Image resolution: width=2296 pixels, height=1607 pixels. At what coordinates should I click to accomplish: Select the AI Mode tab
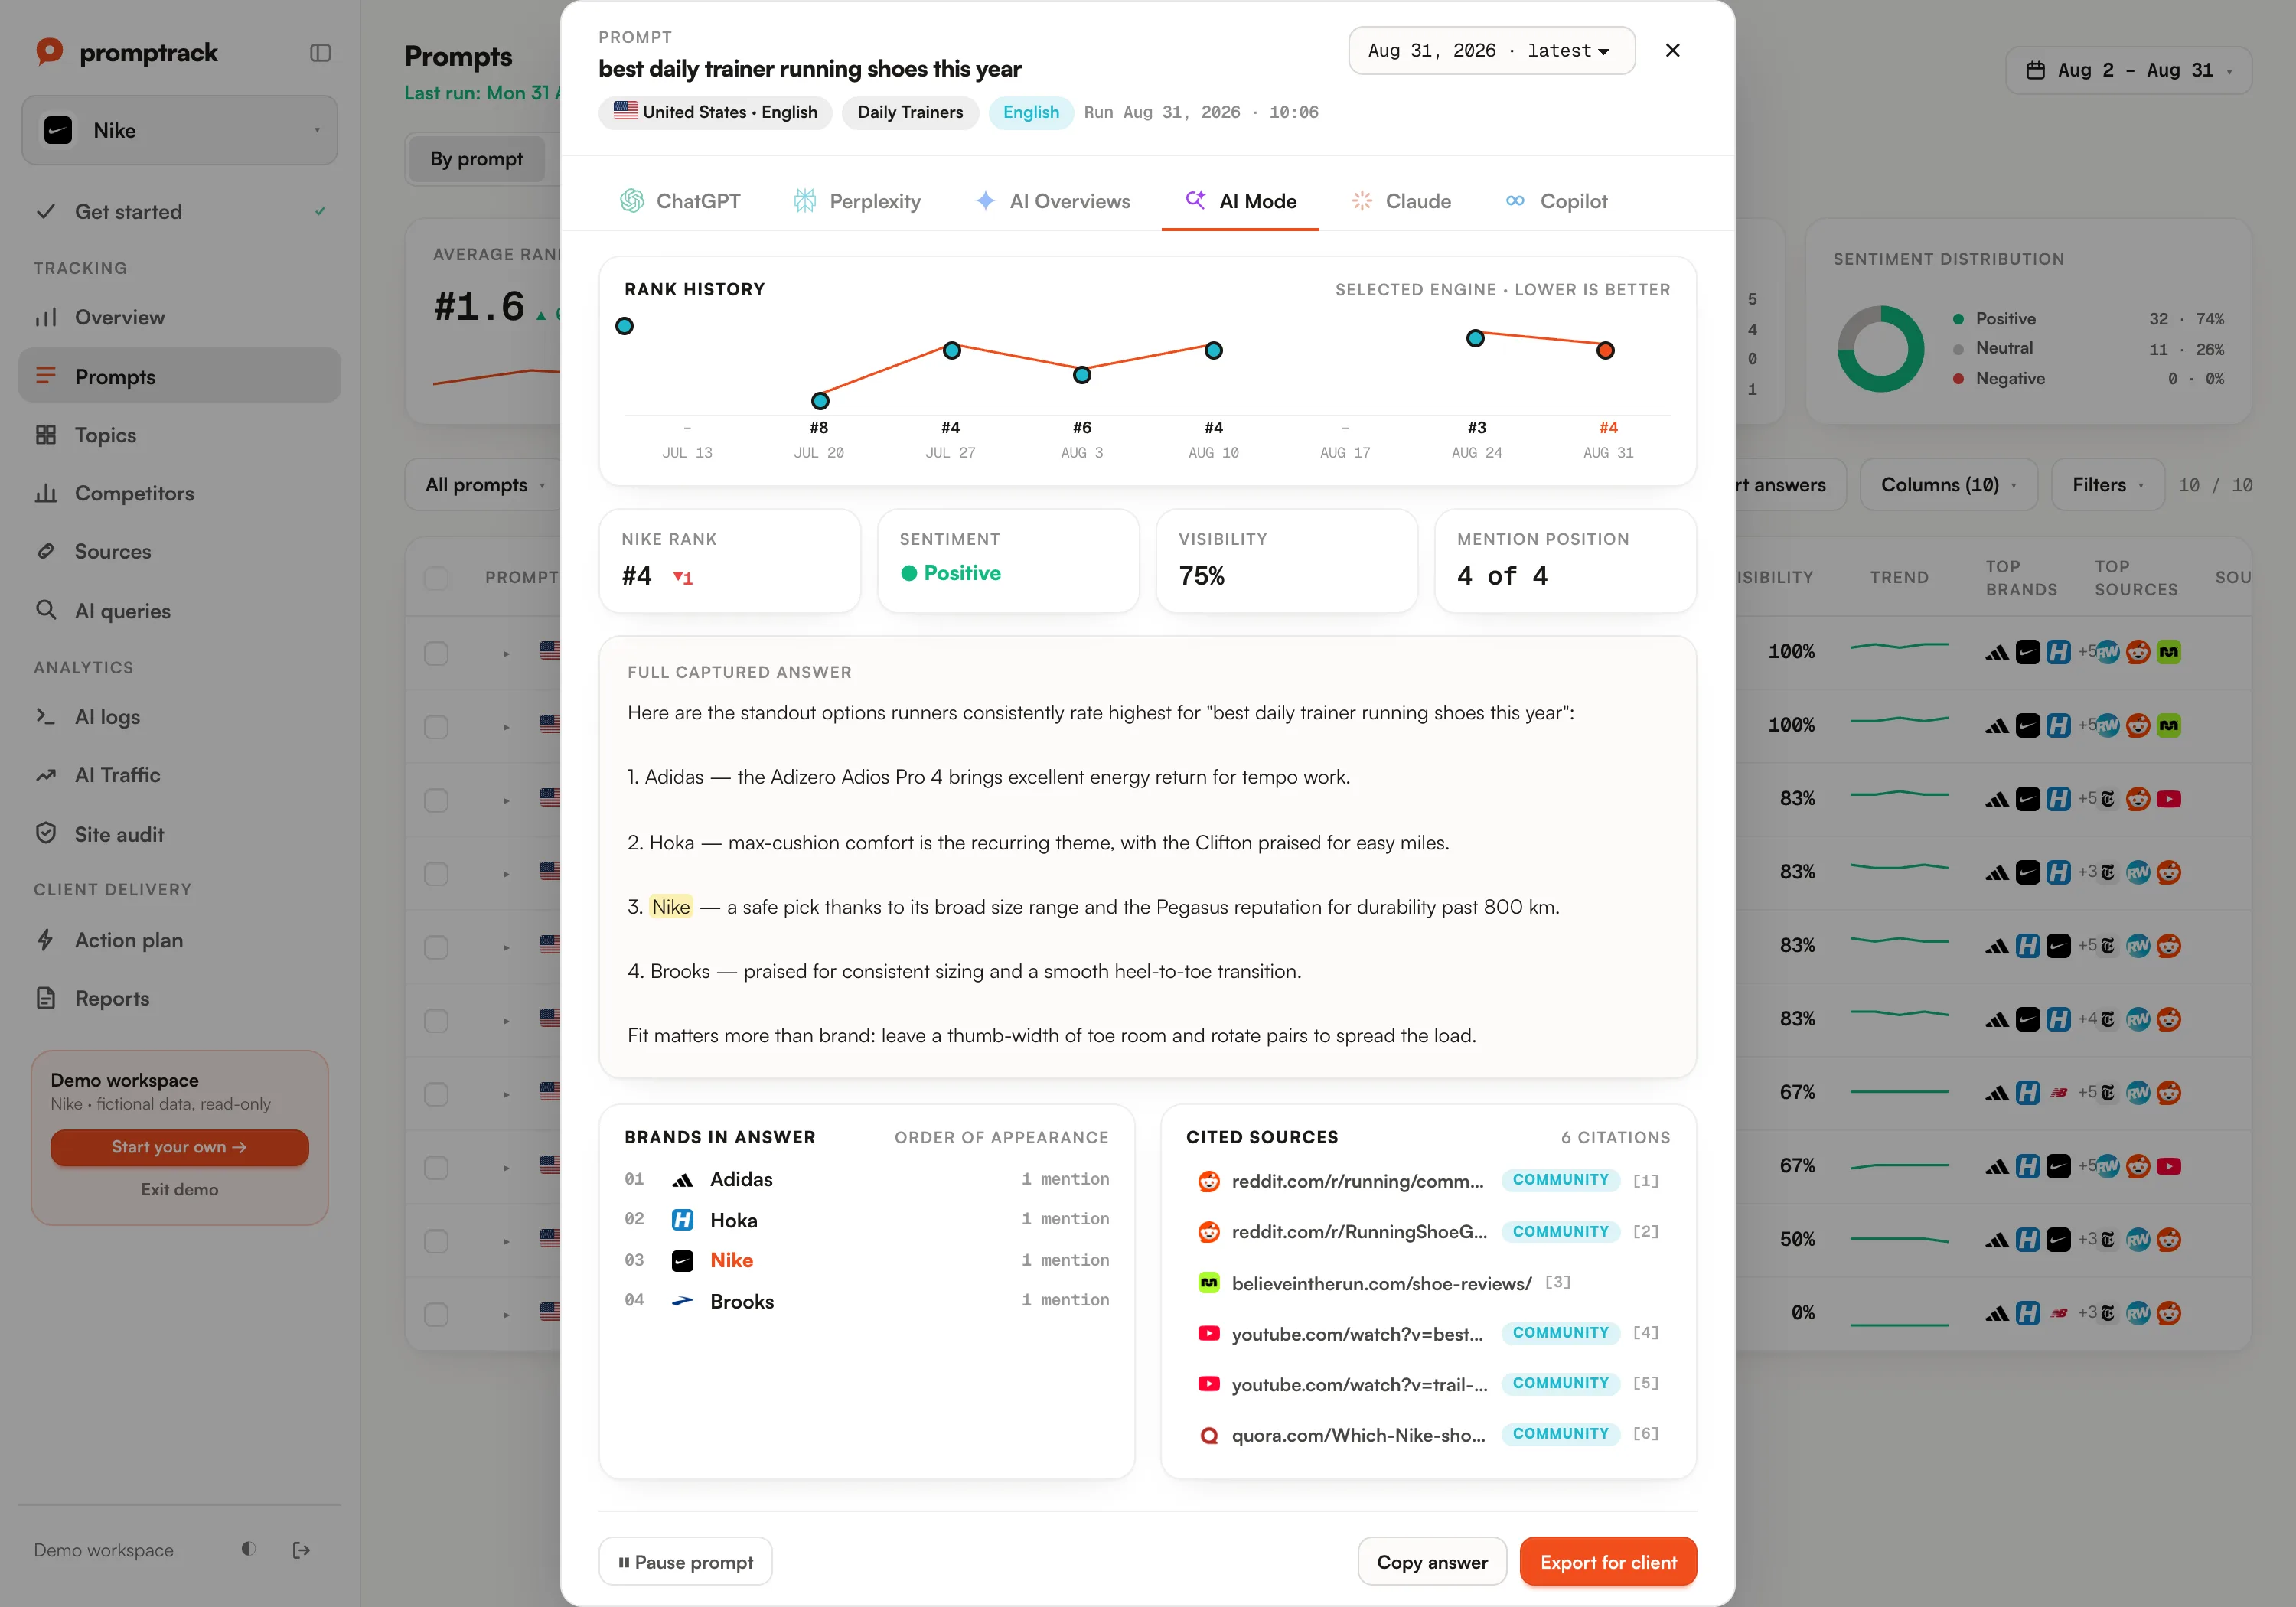(x=1240, y=201)
